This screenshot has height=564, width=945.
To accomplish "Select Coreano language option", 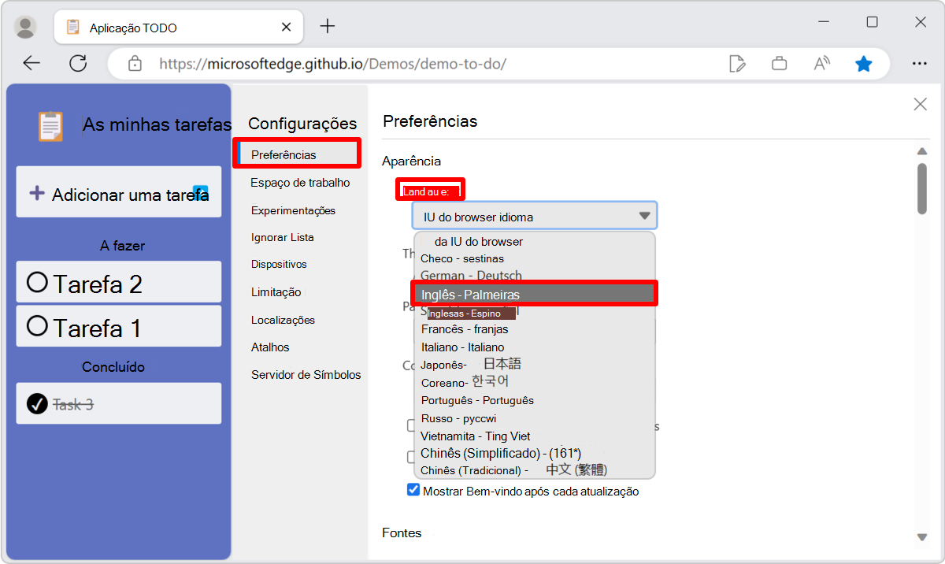I will (534, 382).
